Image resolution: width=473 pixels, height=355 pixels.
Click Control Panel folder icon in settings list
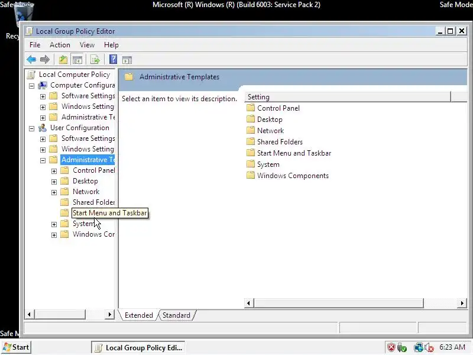[250, 108]
